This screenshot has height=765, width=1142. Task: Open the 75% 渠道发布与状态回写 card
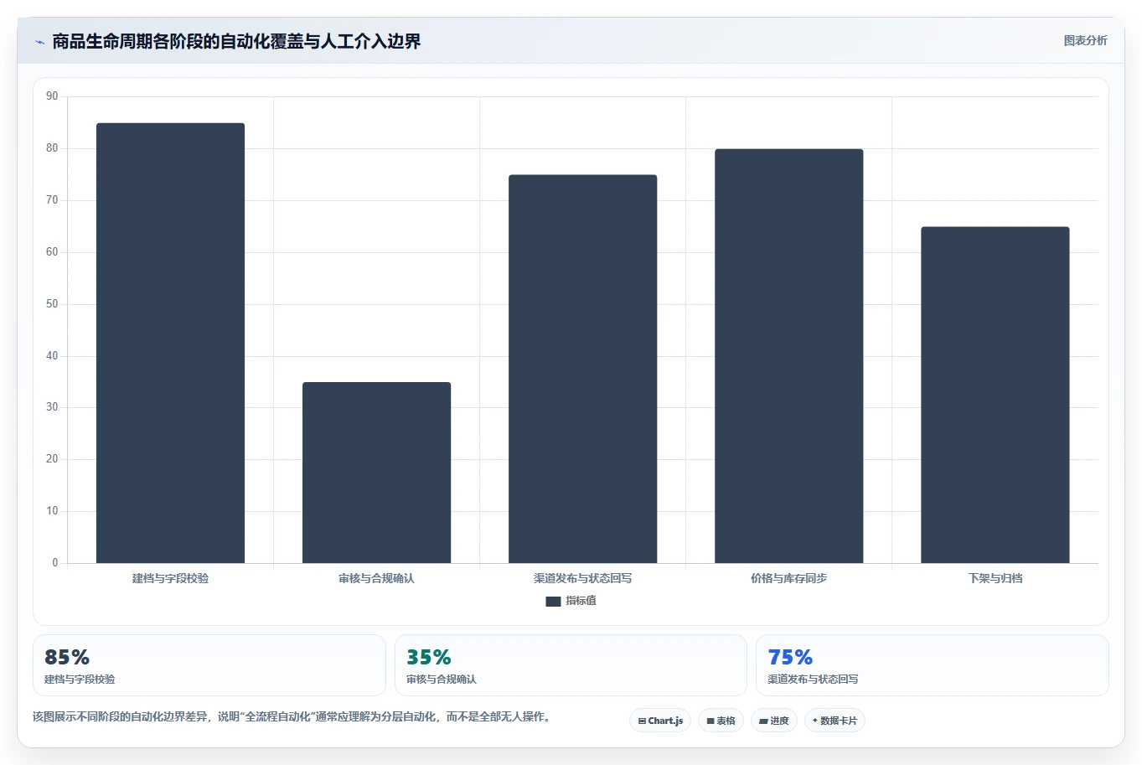(x=932, y=665)
